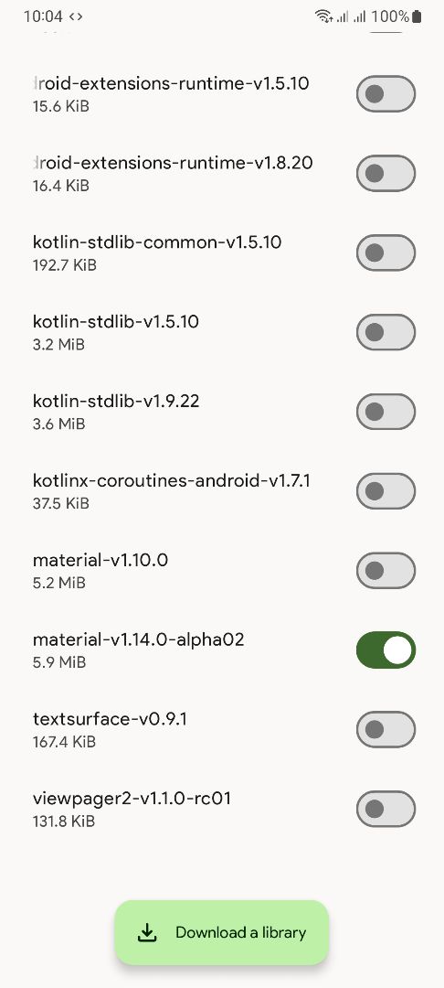Image resolution: width=444 pixels, height=988 pixels.
Task: Select the kotlin-stdlib-v1.9.22 list entry
Action: point(222,412)
